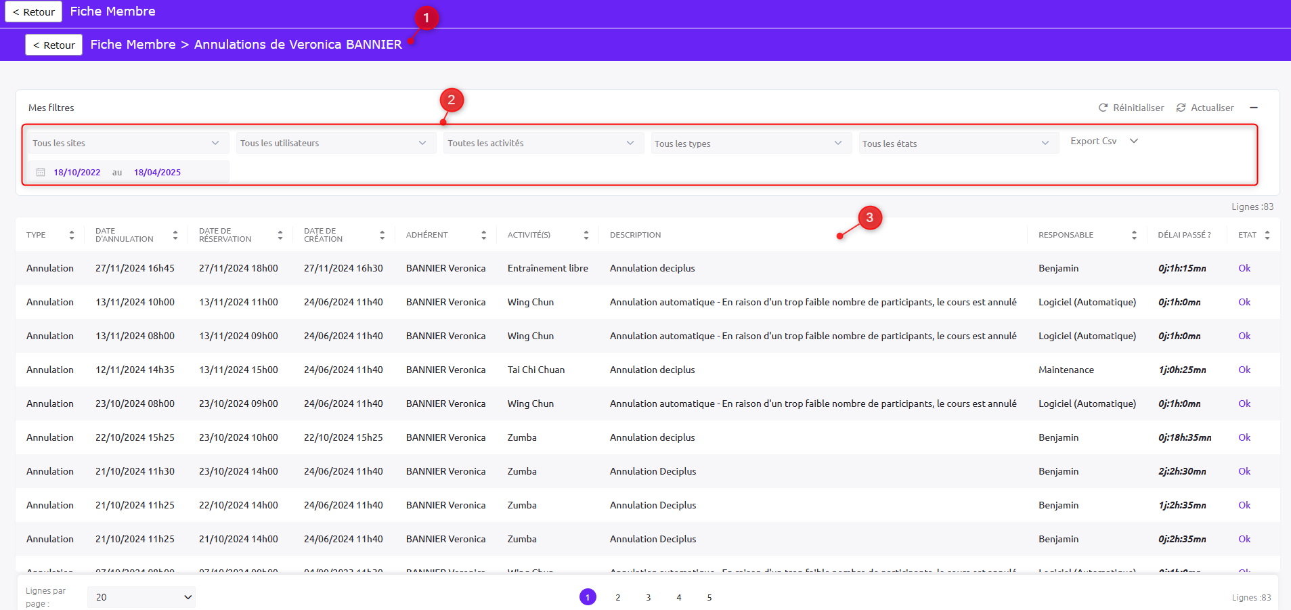Collapse the Mes filtres panel with minus icon
Viewport: 1291px width, 610px height.
pos(1254,108)
